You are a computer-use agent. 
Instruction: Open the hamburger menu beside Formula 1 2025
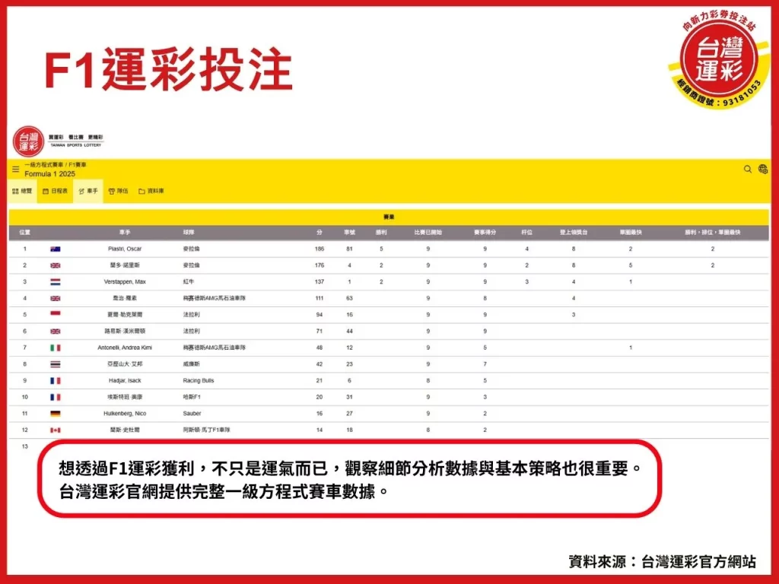click(x=15, y=170)
